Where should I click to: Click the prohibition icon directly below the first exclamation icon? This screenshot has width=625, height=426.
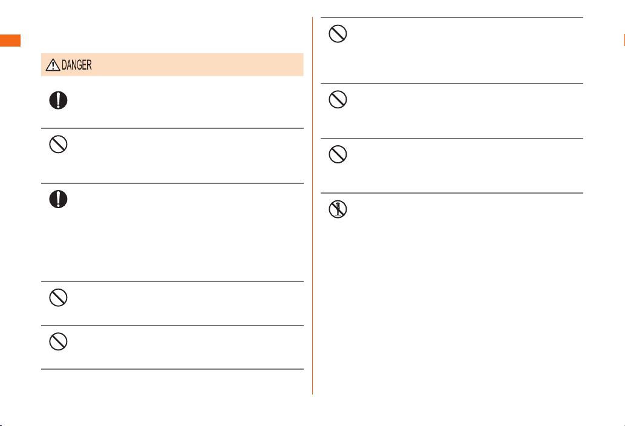[58, 144]
